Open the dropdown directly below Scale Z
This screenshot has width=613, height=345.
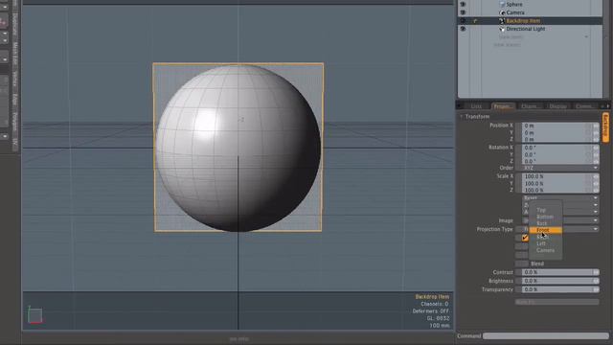click(x=559, y=198)
